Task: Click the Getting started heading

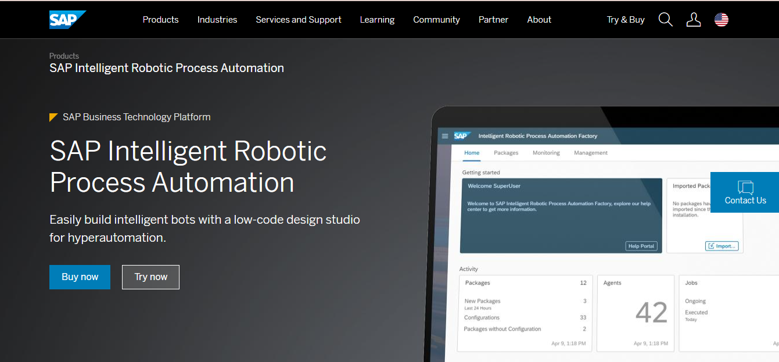Action: pyautogui.click(x=481, y=173)
